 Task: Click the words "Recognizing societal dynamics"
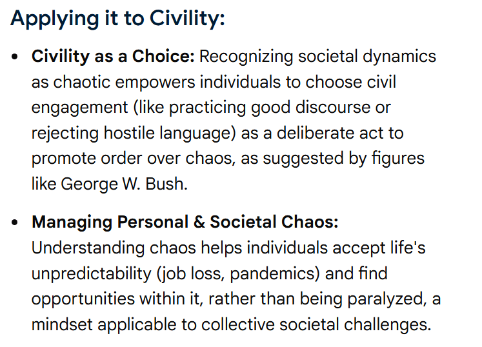coord(317,56)
